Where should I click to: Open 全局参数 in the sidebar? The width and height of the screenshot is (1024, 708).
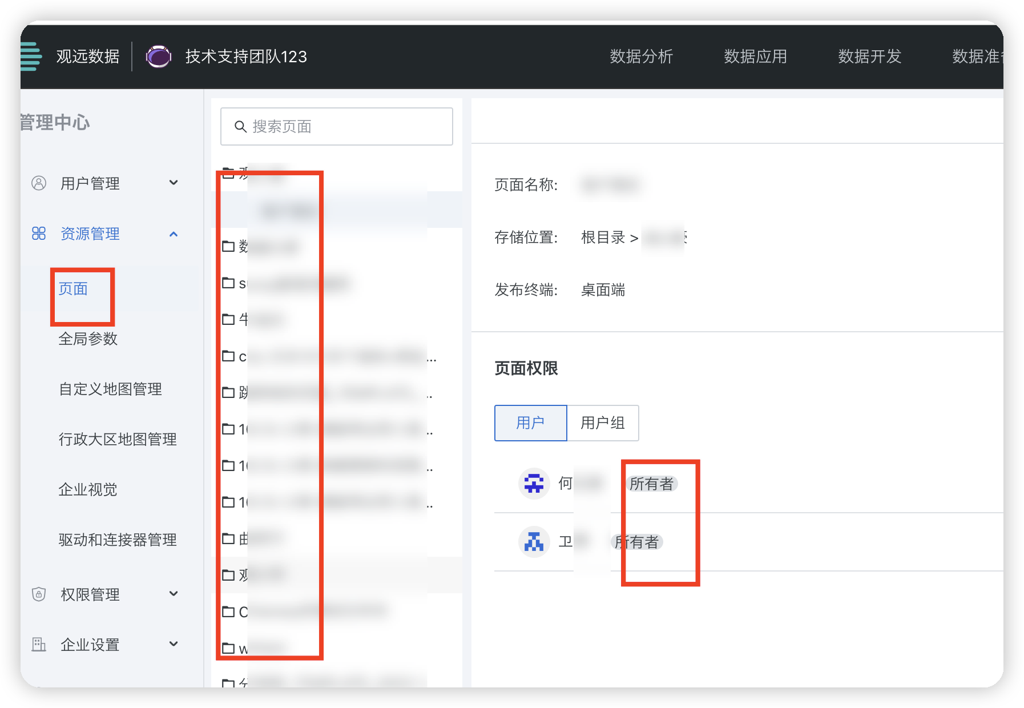(88, 339)
